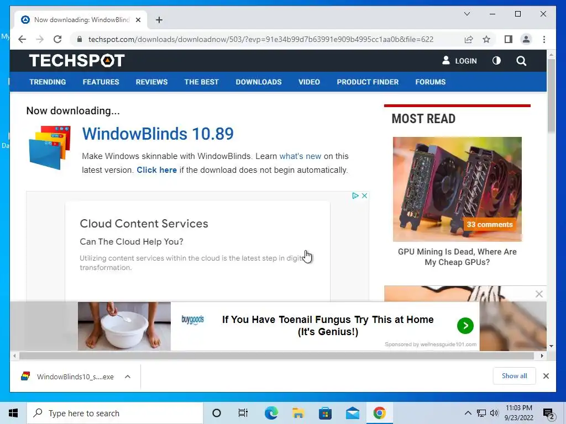Image resolution: width=566 pixels, height=424 pixels.
Task: Open notification center icon
Action: 549,414
